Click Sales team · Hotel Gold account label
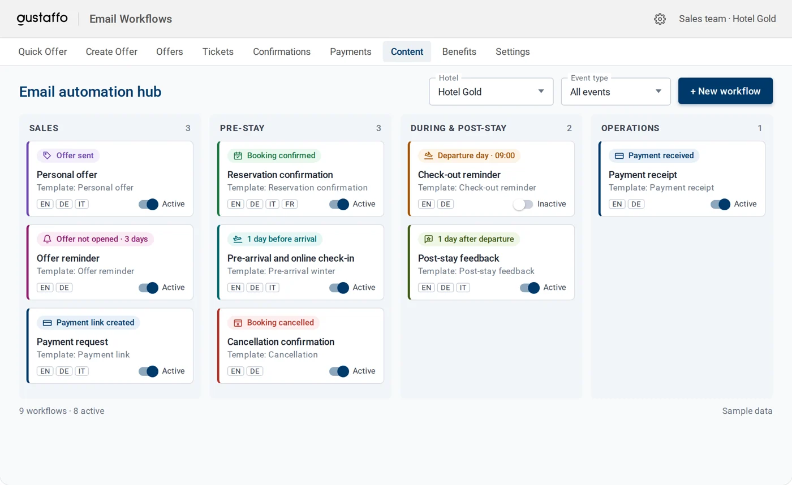 [728, 19]
